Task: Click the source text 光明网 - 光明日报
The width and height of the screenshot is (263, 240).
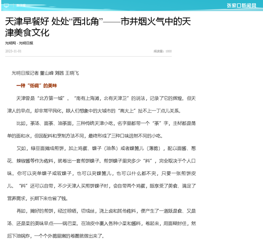Action: [x=19, y=43]
